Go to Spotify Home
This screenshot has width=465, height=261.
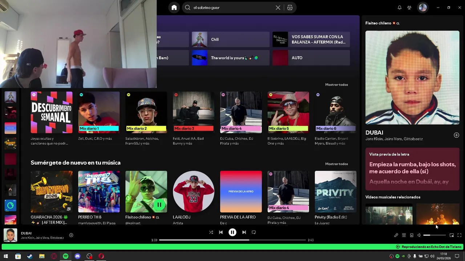tap(174, 8)
